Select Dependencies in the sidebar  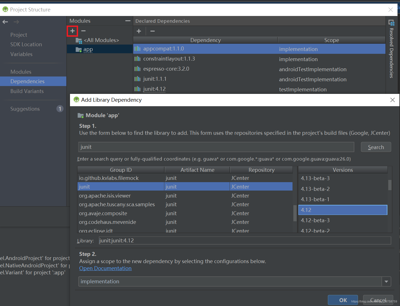[x=33, y=81]
